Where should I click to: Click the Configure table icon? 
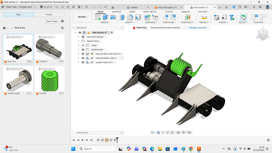tap(173, 17)
